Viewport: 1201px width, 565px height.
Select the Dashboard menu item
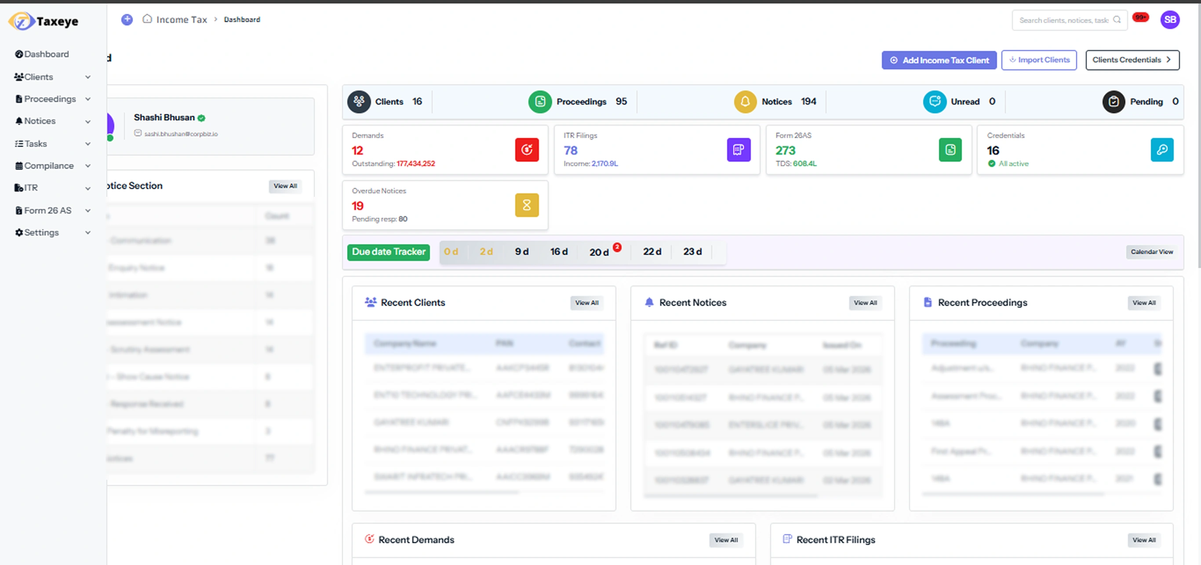coord(46,54)
